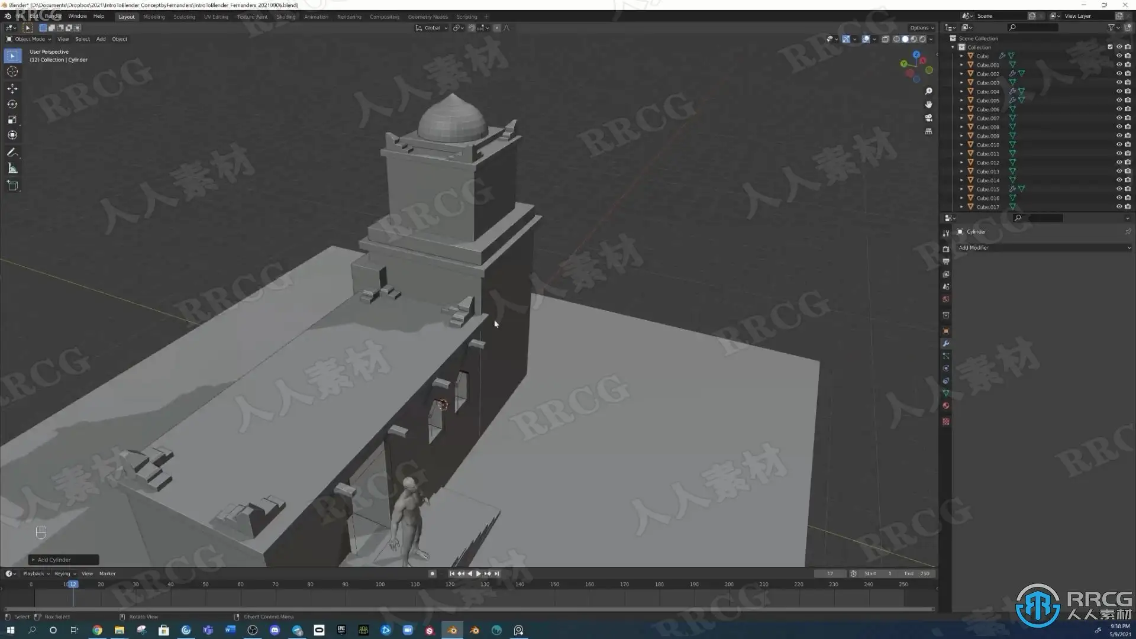Toggle visibility of Cube.010 in outliner
The height and width of the screenshot is (639, 1136).
(x=1119, y=145)
